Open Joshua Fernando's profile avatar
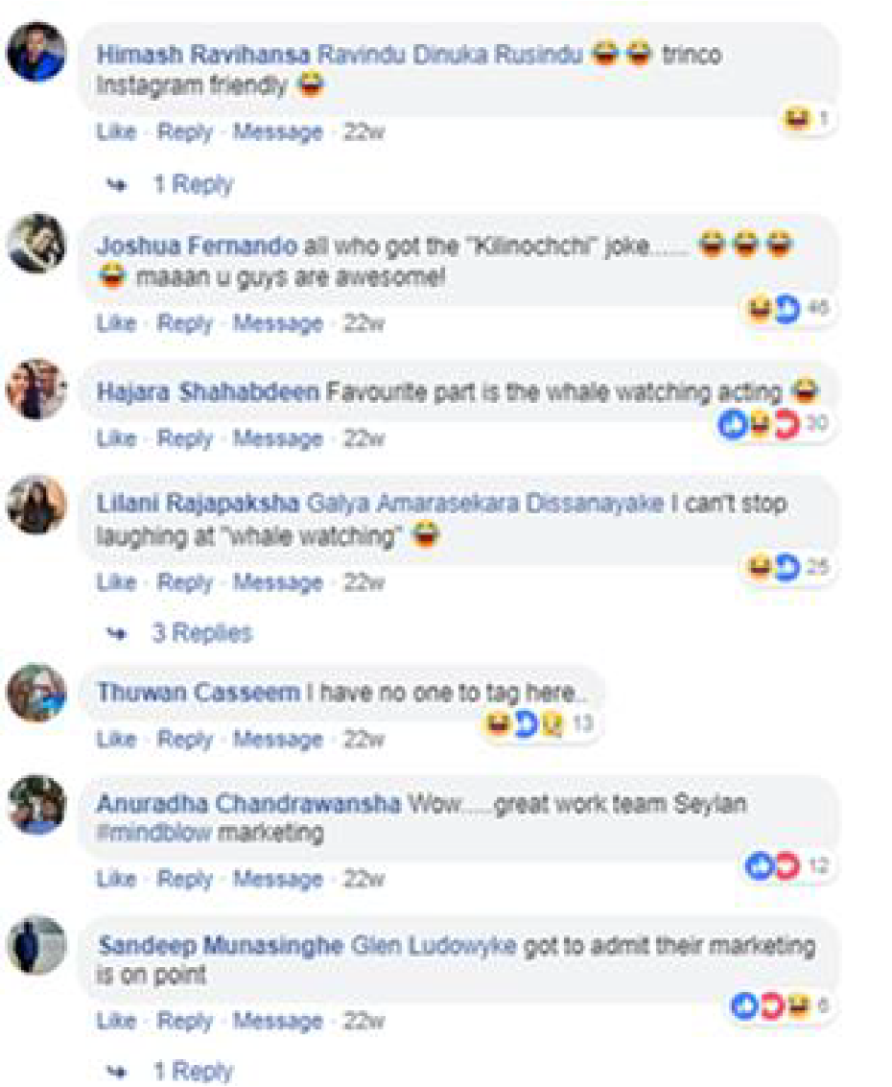Screen dimensions: 892x1087 coord(36,244)
